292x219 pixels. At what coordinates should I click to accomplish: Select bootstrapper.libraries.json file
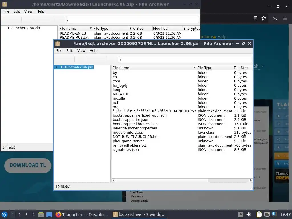pyautogui.click(x=135, y=124)
